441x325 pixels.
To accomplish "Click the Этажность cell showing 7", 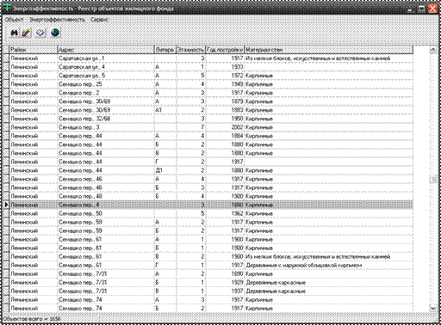I will [x=190, y=127].
